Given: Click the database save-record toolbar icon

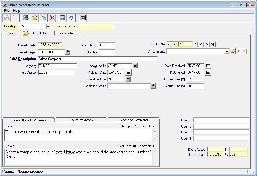Looking at the screenshot, I should point(26,18).
